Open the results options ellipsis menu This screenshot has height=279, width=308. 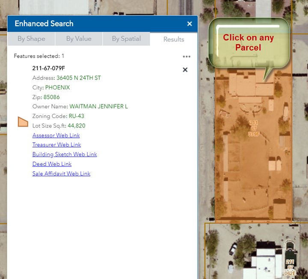pos(187,56)
